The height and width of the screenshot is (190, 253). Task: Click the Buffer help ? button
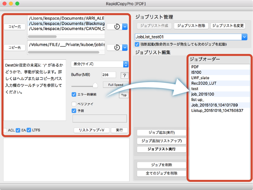pyautogui.click(x=124, y=75)
